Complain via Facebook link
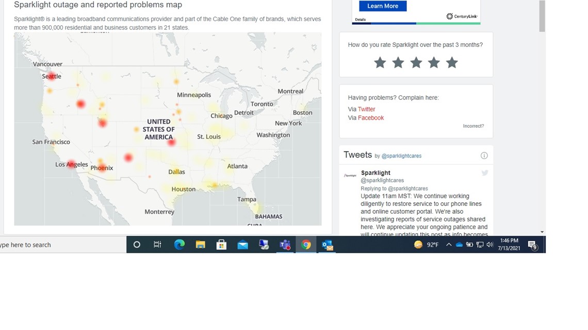Screen dimensions: 588x330 [x=371, y=118]
